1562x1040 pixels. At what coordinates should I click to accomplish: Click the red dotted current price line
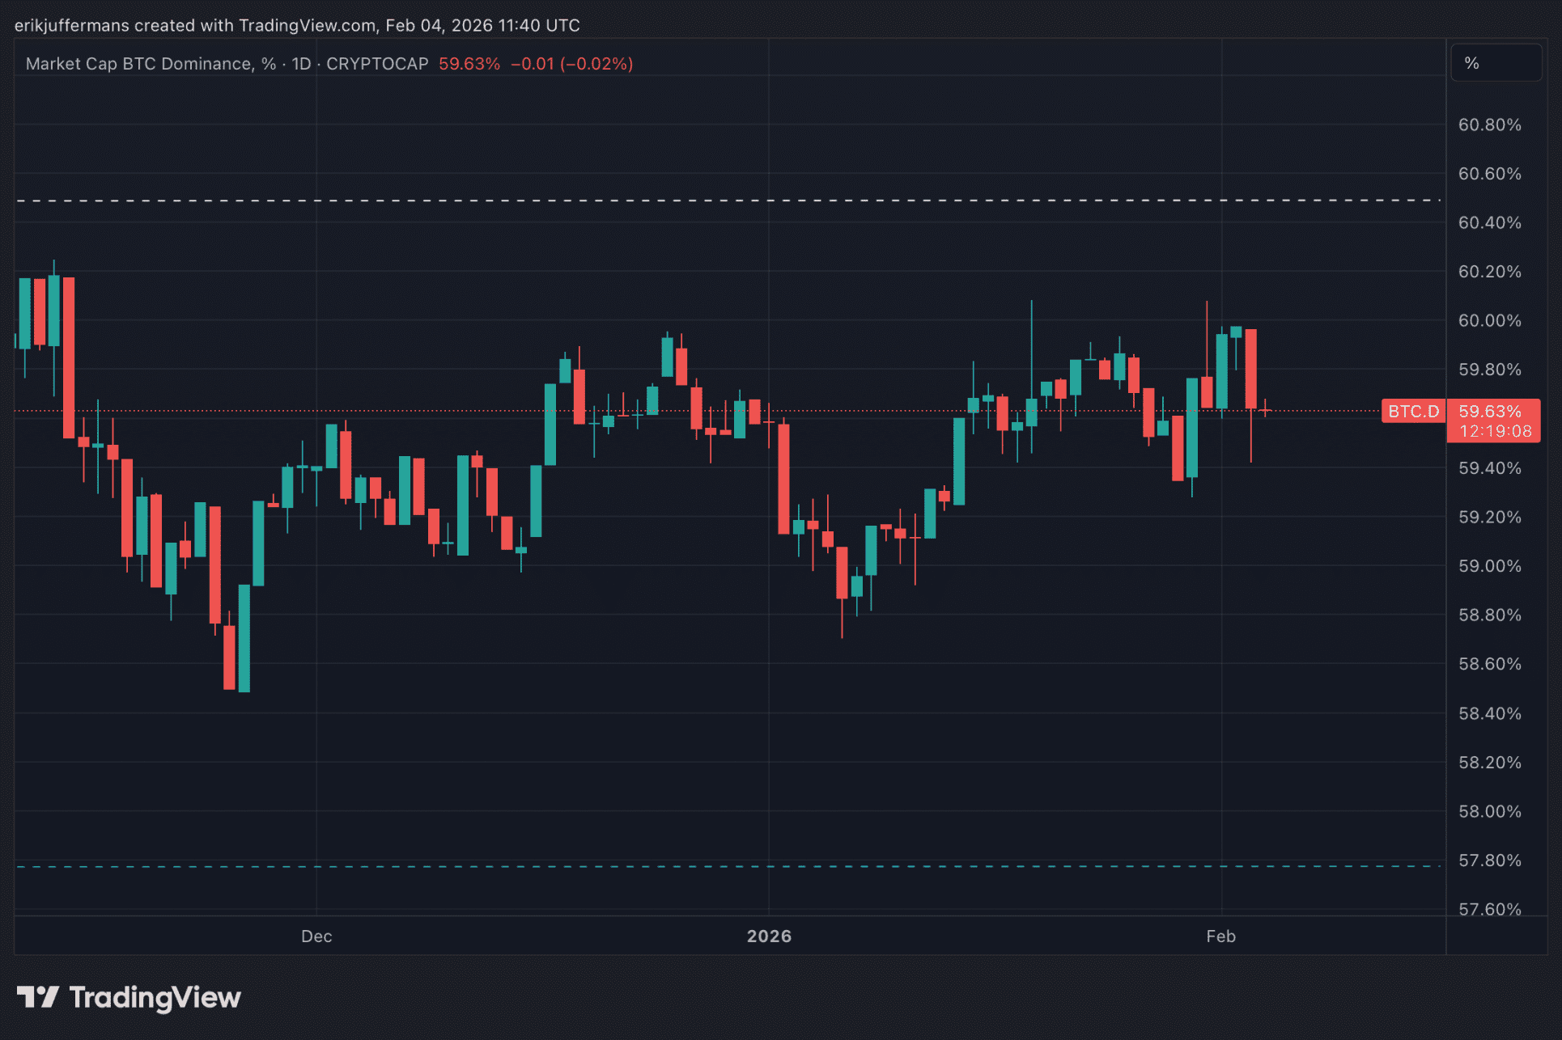click(x=1327, y=411)
